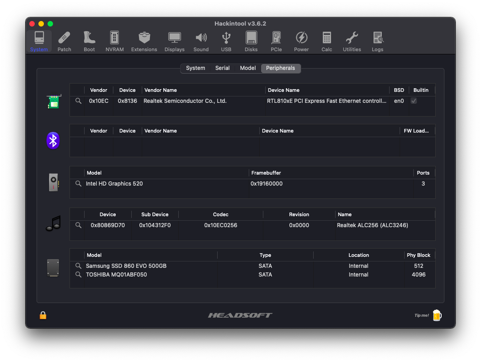
Task: Click the Headsoft logo link
Action: [240, 315]
